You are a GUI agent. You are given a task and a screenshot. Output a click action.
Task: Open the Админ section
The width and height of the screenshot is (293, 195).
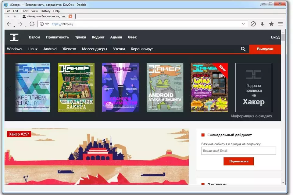[x=116, y=37]
